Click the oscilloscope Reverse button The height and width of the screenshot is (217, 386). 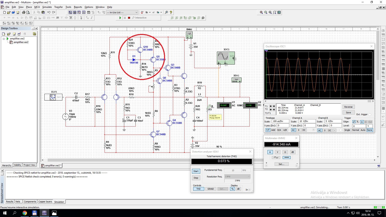[348, 107]
